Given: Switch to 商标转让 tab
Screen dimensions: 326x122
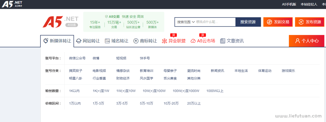Looking at the screenshot, I should [x=145, y=41].
